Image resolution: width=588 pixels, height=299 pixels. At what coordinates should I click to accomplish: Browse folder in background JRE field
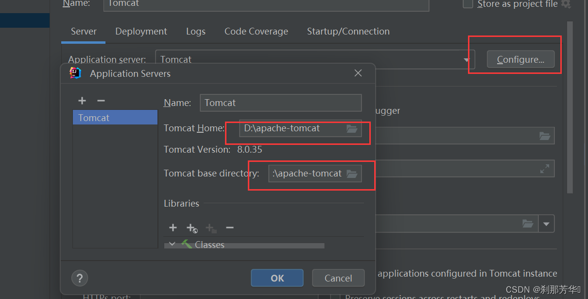528,224
